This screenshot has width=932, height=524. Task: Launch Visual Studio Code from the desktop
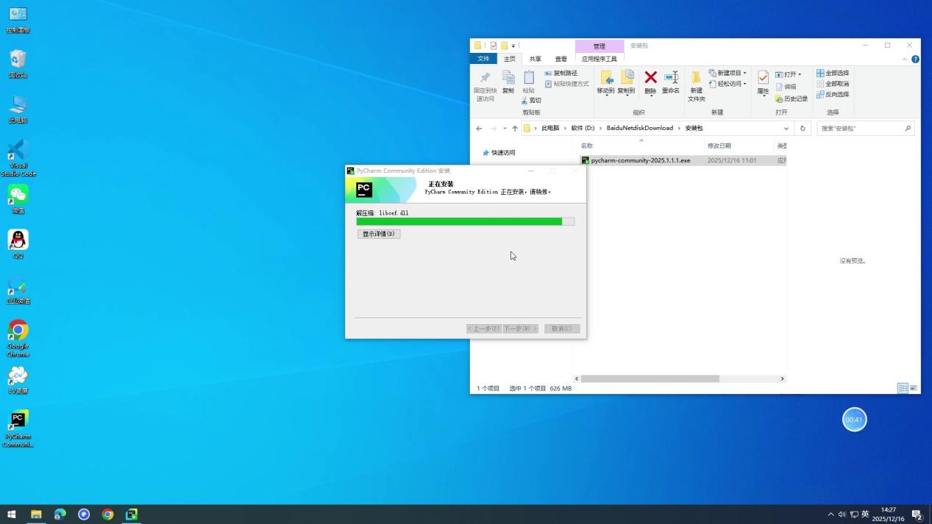17,153
